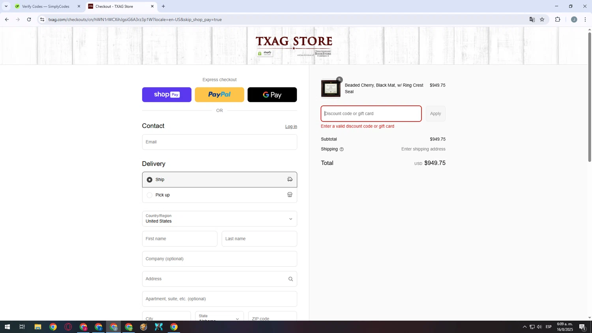Open the volume control icon

539,327
